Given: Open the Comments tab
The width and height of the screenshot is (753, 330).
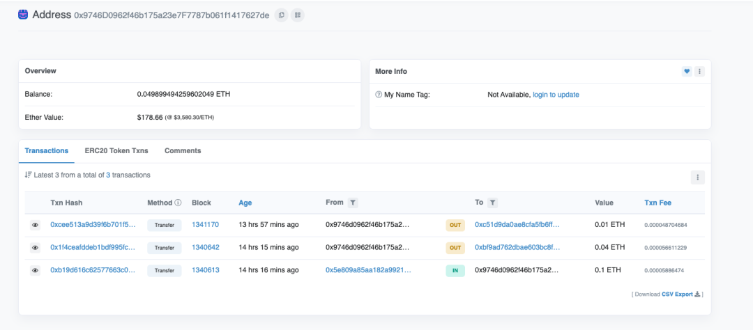Looking at the screenshot, I should (183, 150).
